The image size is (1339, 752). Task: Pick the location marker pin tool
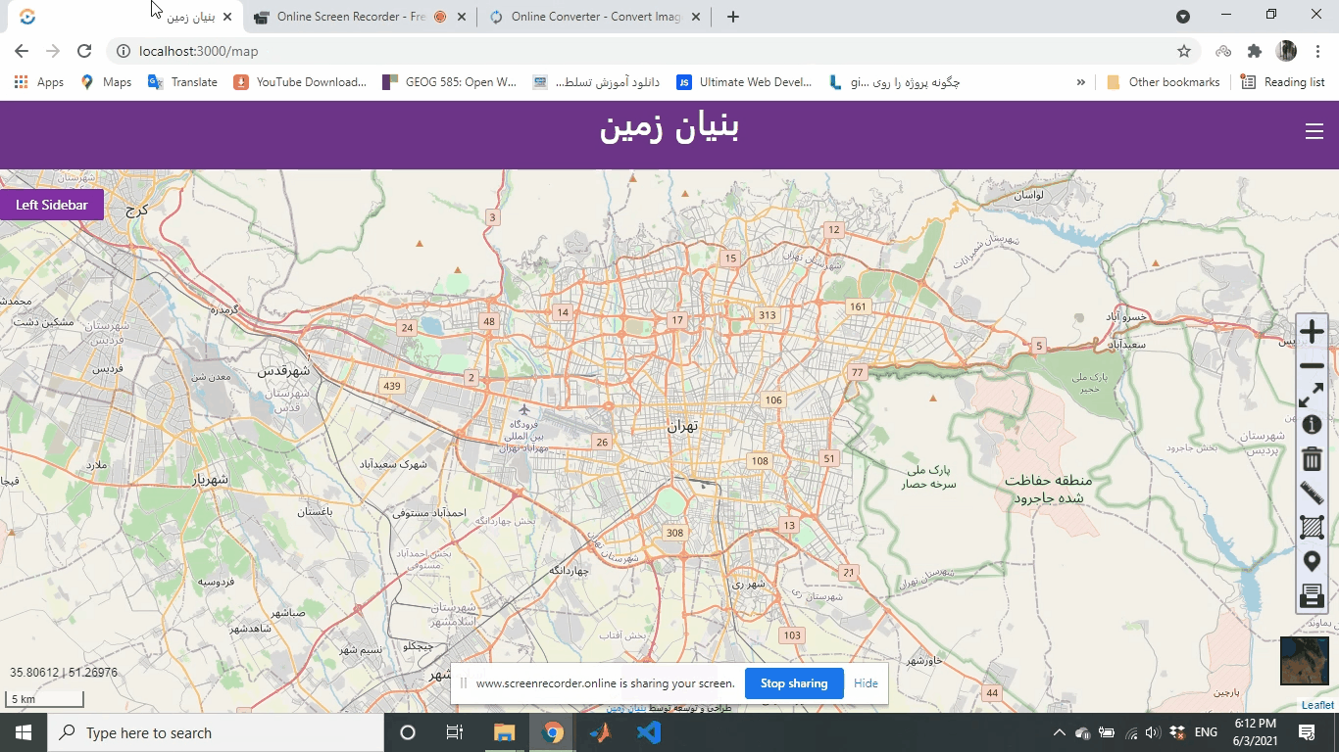coord(1312,561)
